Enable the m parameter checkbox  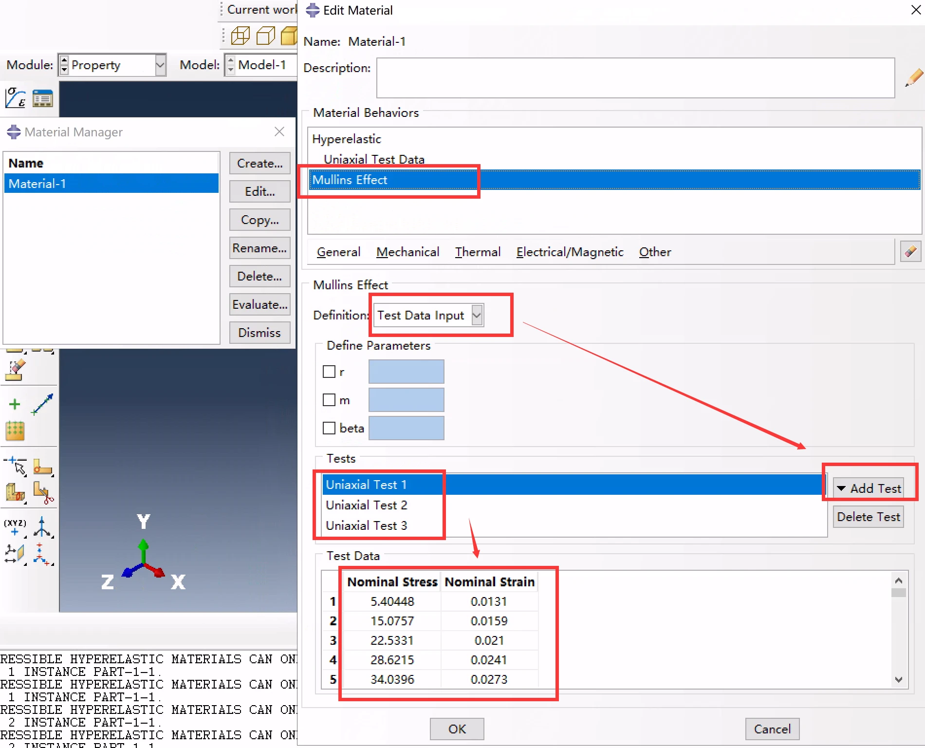pos(329,400)
